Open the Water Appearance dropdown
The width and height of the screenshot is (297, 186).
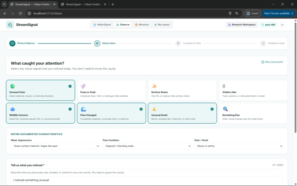[55, 146]
